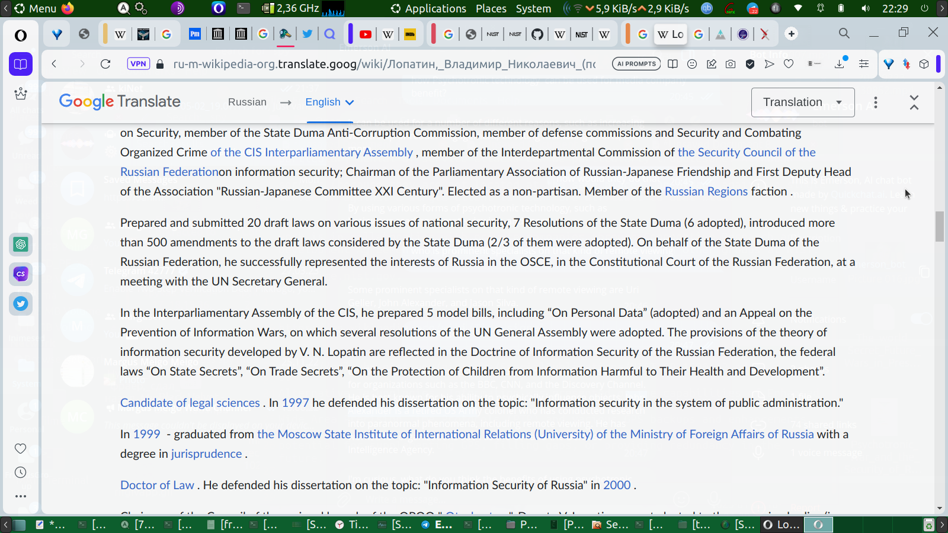Click the AI PROMPTS button
Screen dimensions: 948x533
coord(636,64)
